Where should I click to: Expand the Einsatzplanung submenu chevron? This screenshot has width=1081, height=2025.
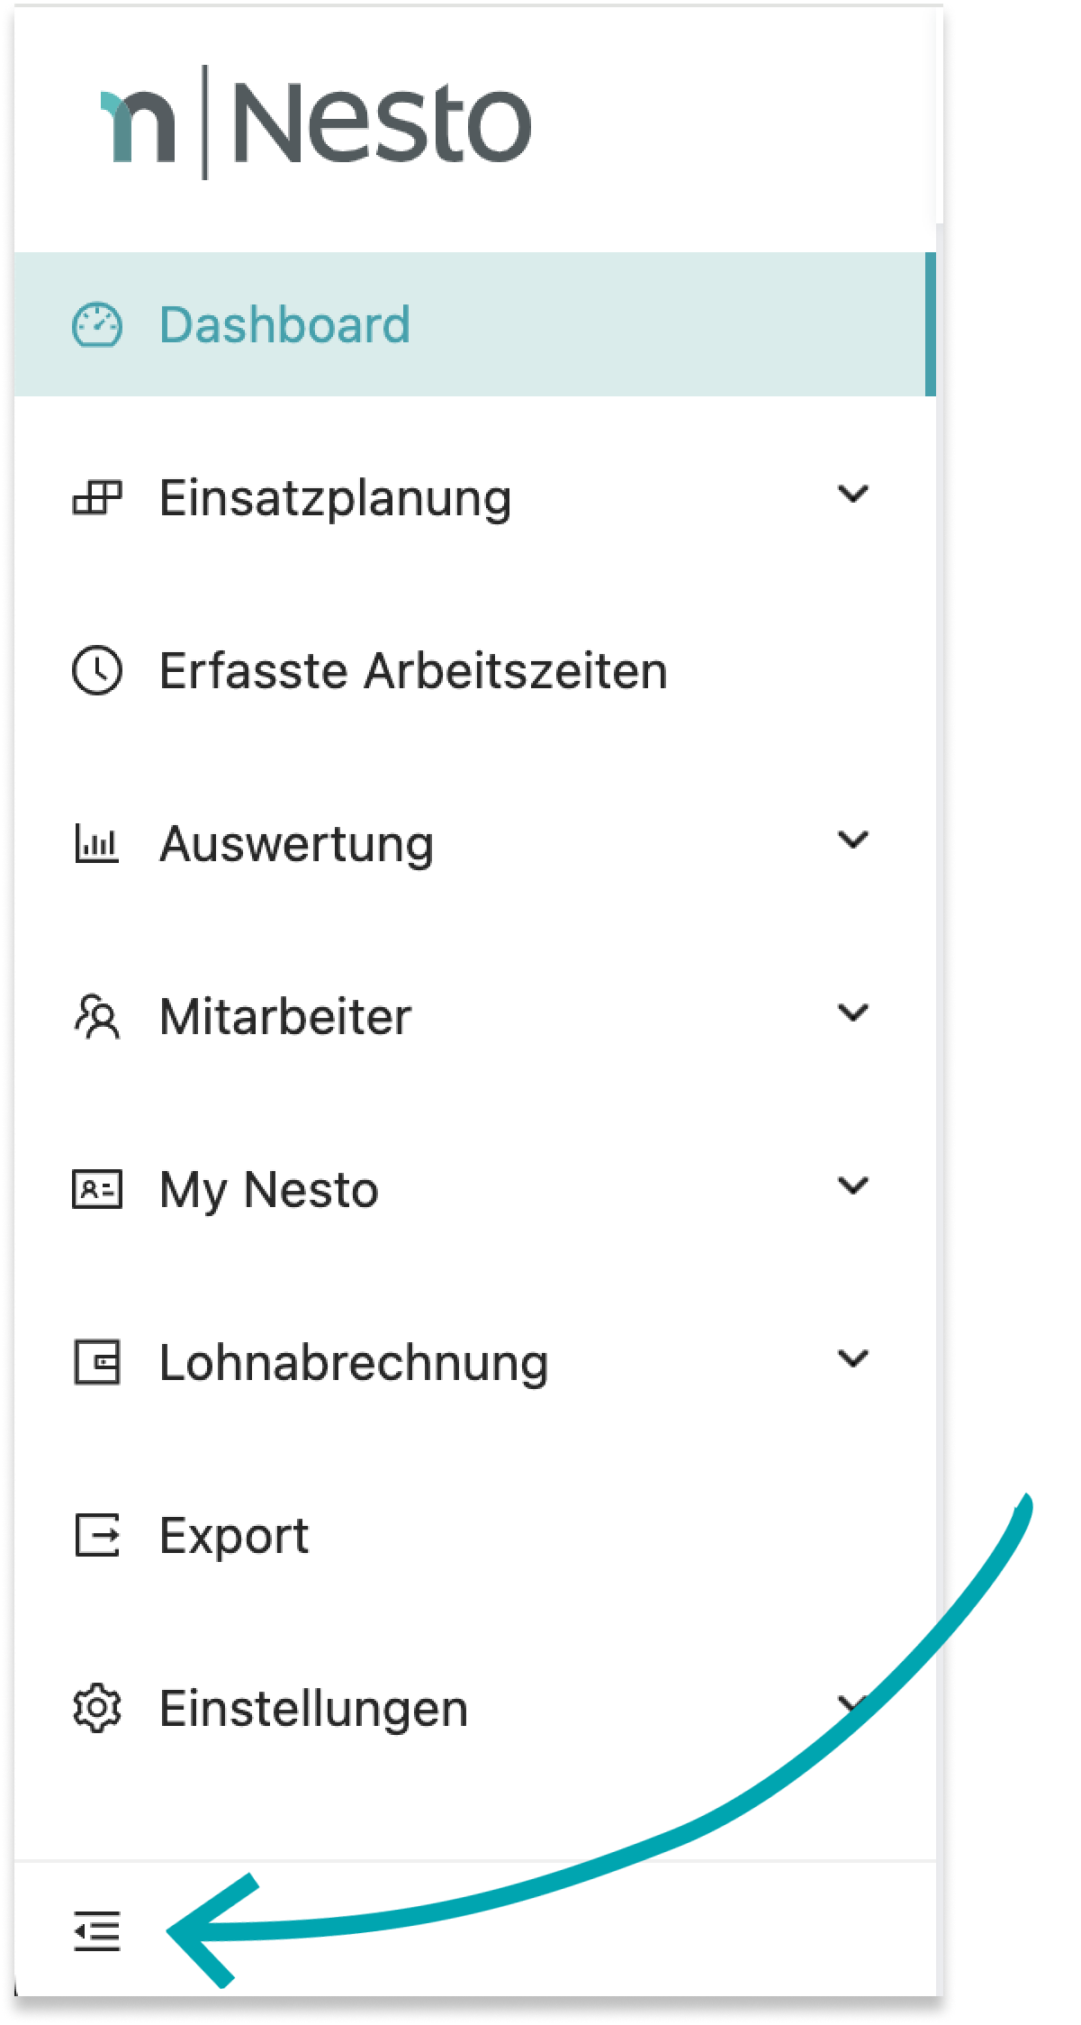(852, 495)
